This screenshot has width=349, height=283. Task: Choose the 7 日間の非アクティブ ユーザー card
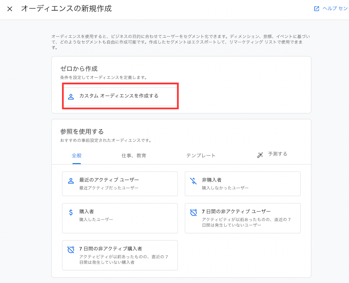[x=243, y=218]
